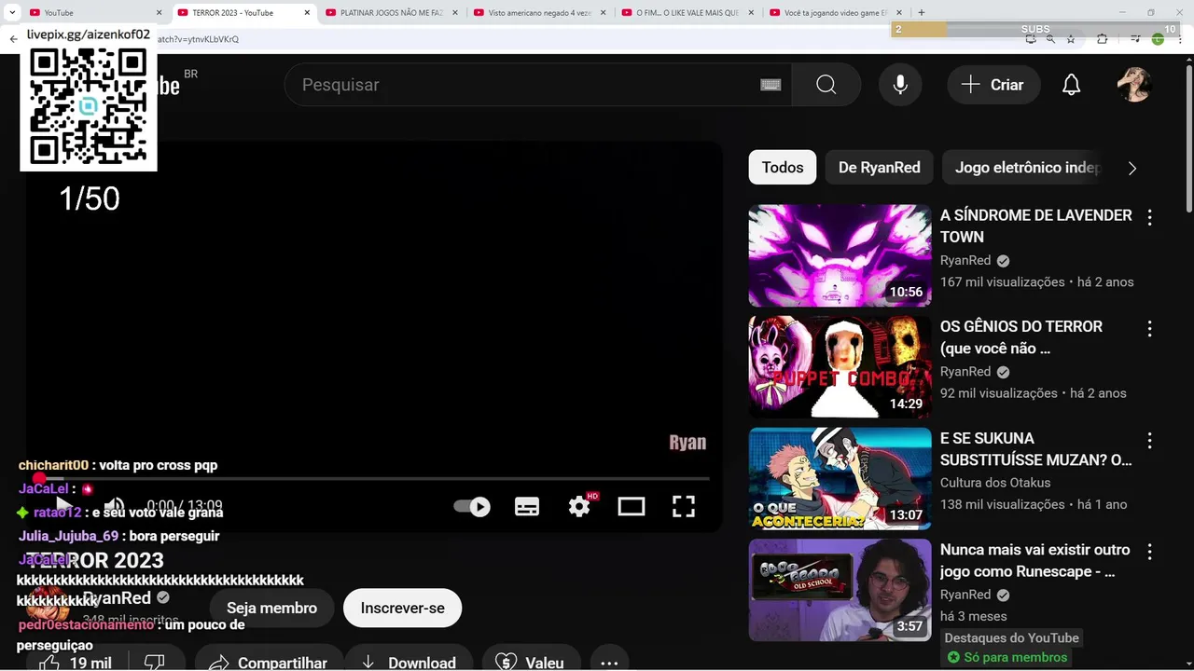
Task: Open the browser three-dot menu
Action: [1180, 39]
